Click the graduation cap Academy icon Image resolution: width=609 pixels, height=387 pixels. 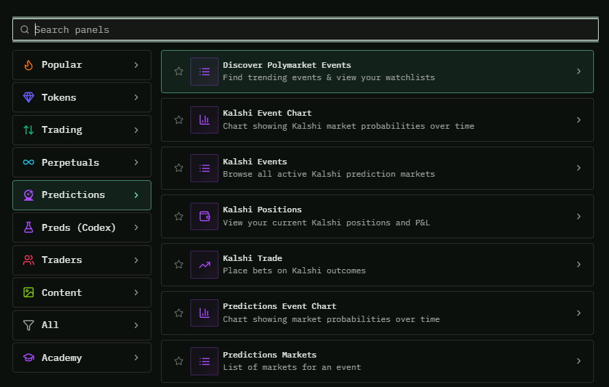(28, 358)
